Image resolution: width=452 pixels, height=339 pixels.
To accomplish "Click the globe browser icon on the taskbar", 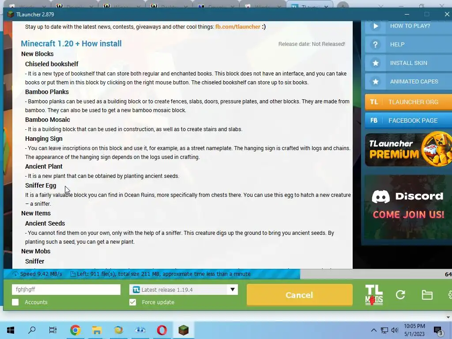I will 118,330.
